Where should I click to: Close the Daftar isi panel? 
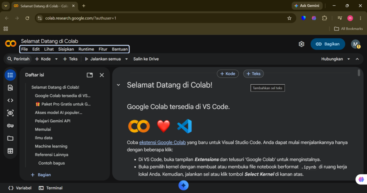tap(101, 75)
